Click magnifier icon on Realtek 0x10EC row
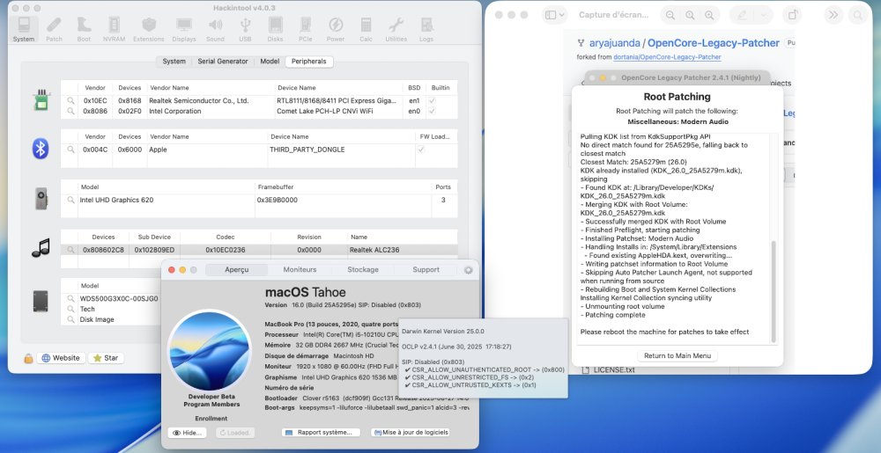The width and height of the screenshot is (881, 453). 70,100
